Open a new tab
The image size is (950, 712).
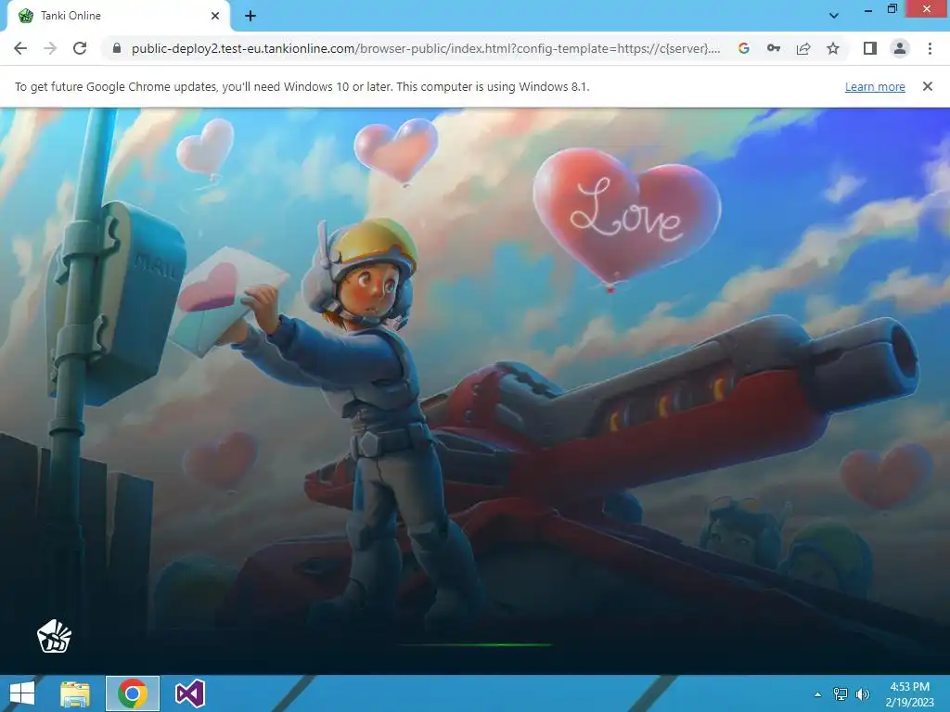pyautogui.click(x=250, y=17)
